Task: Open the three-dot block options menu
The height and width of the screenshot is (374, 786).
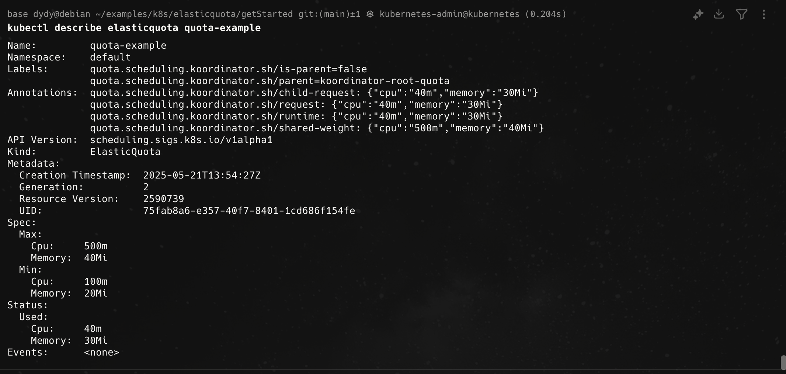Action: click(x=764, y=14)
